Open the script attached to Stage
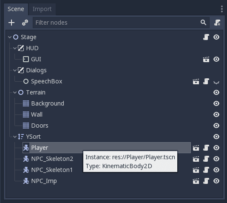The image size is (227, 203). 206,37
